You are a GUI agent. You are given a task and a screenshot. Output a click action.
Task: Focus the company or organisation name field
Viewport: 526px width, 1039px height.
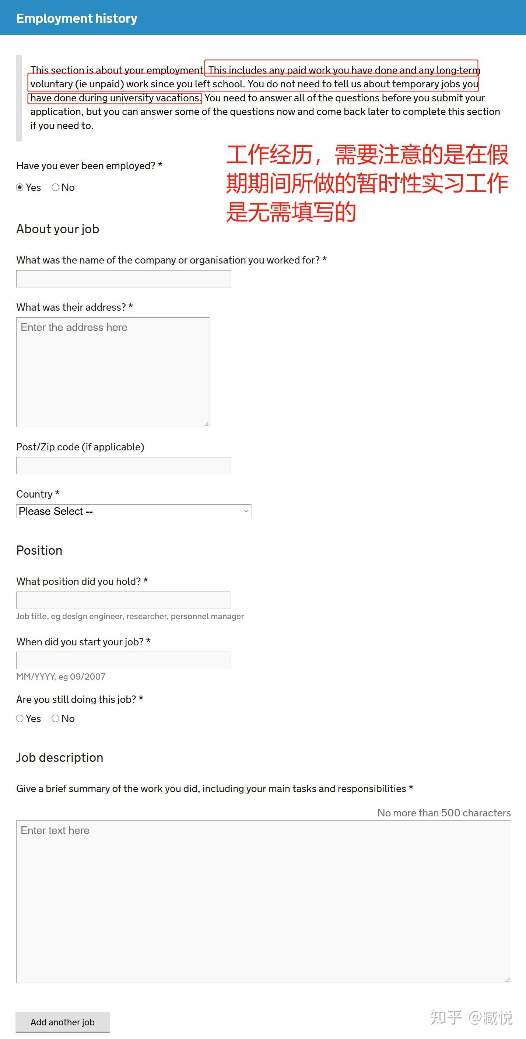(123, 279)
